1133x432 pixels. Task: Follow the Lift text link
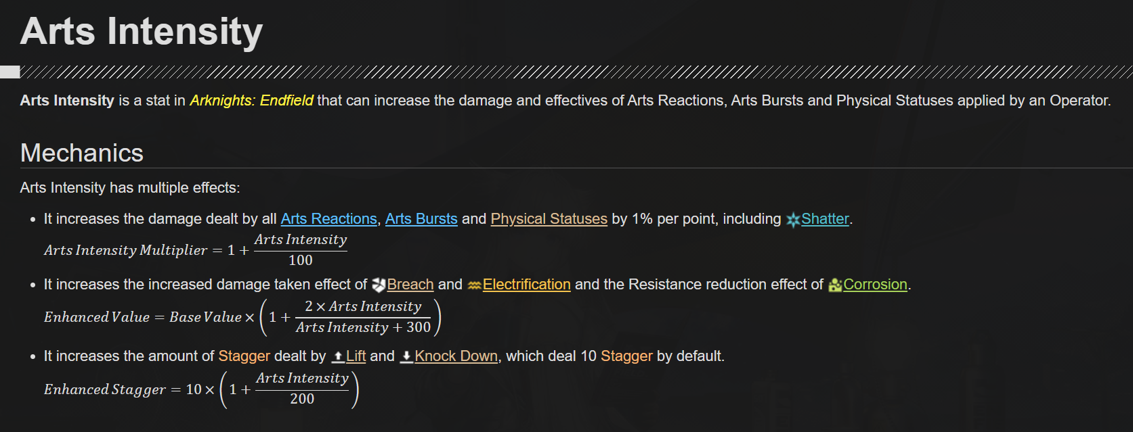(356, 356)
